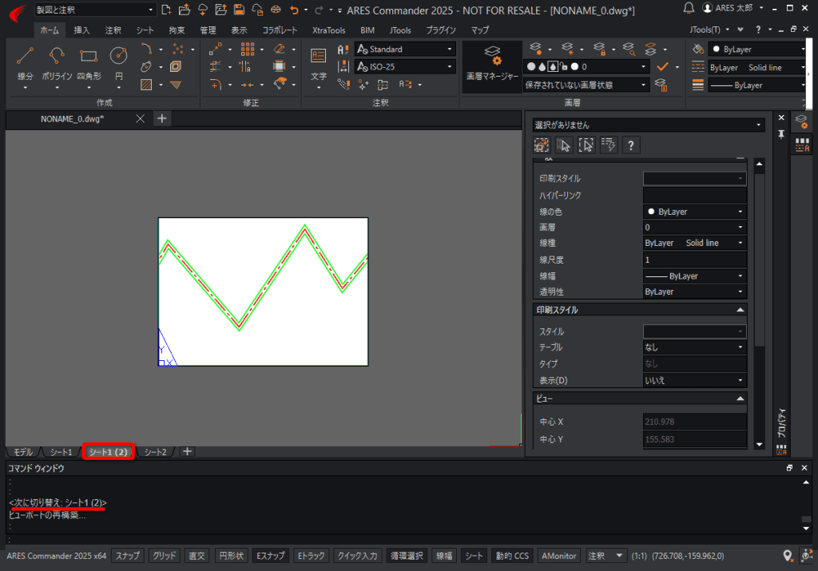
Task: Click the help question mark in properties panel
Action: [x=631, y=145]
